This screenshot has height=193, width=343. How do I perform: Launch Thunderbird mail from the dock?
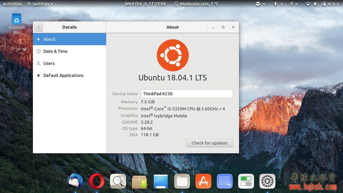tap(75, 181)
